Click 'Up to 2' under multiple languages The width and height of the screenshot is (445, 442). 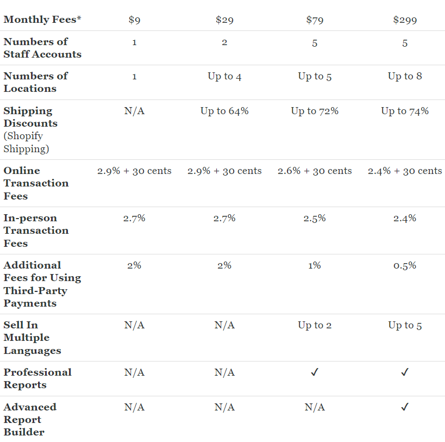315,325
